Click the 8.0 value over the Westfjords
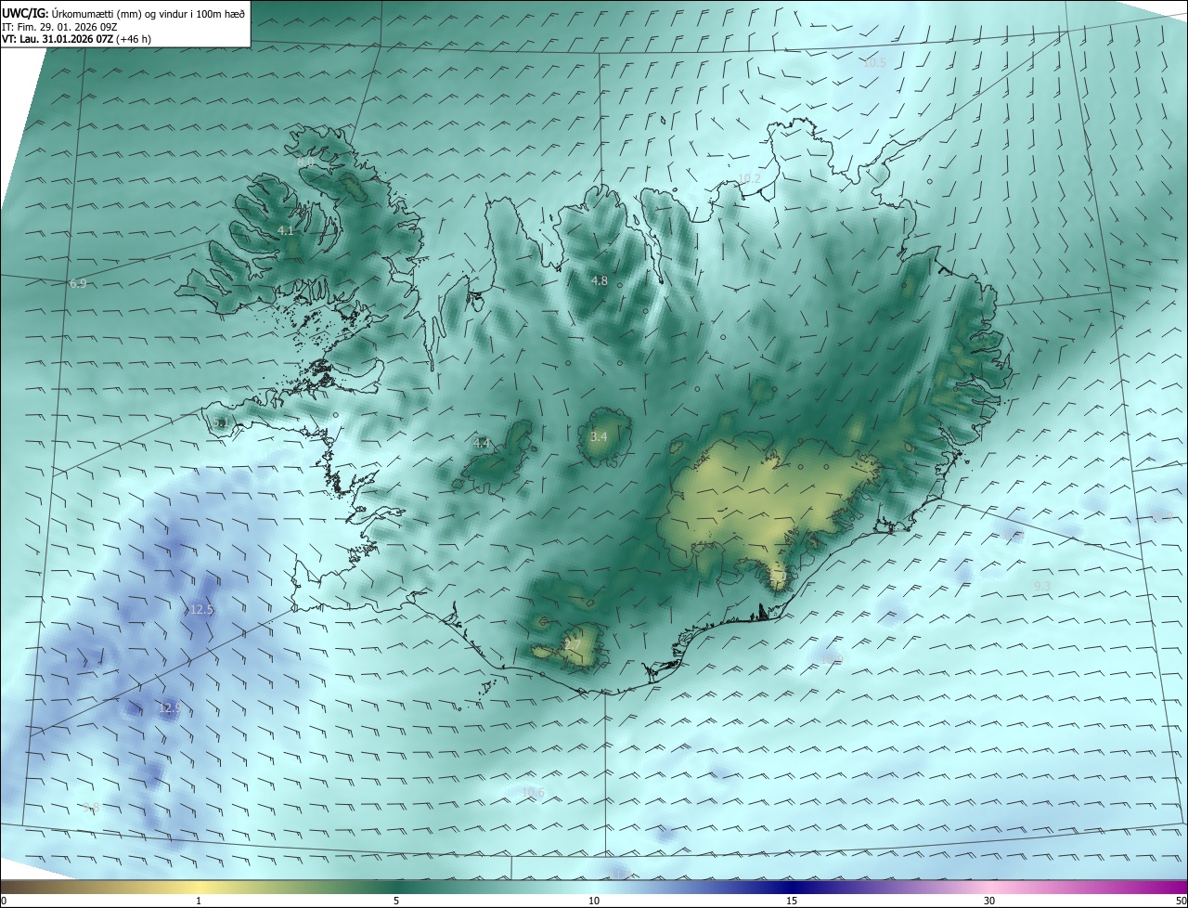Image resolution: width=1188 pixels, height=908 pixels. (x=304, y=163)
